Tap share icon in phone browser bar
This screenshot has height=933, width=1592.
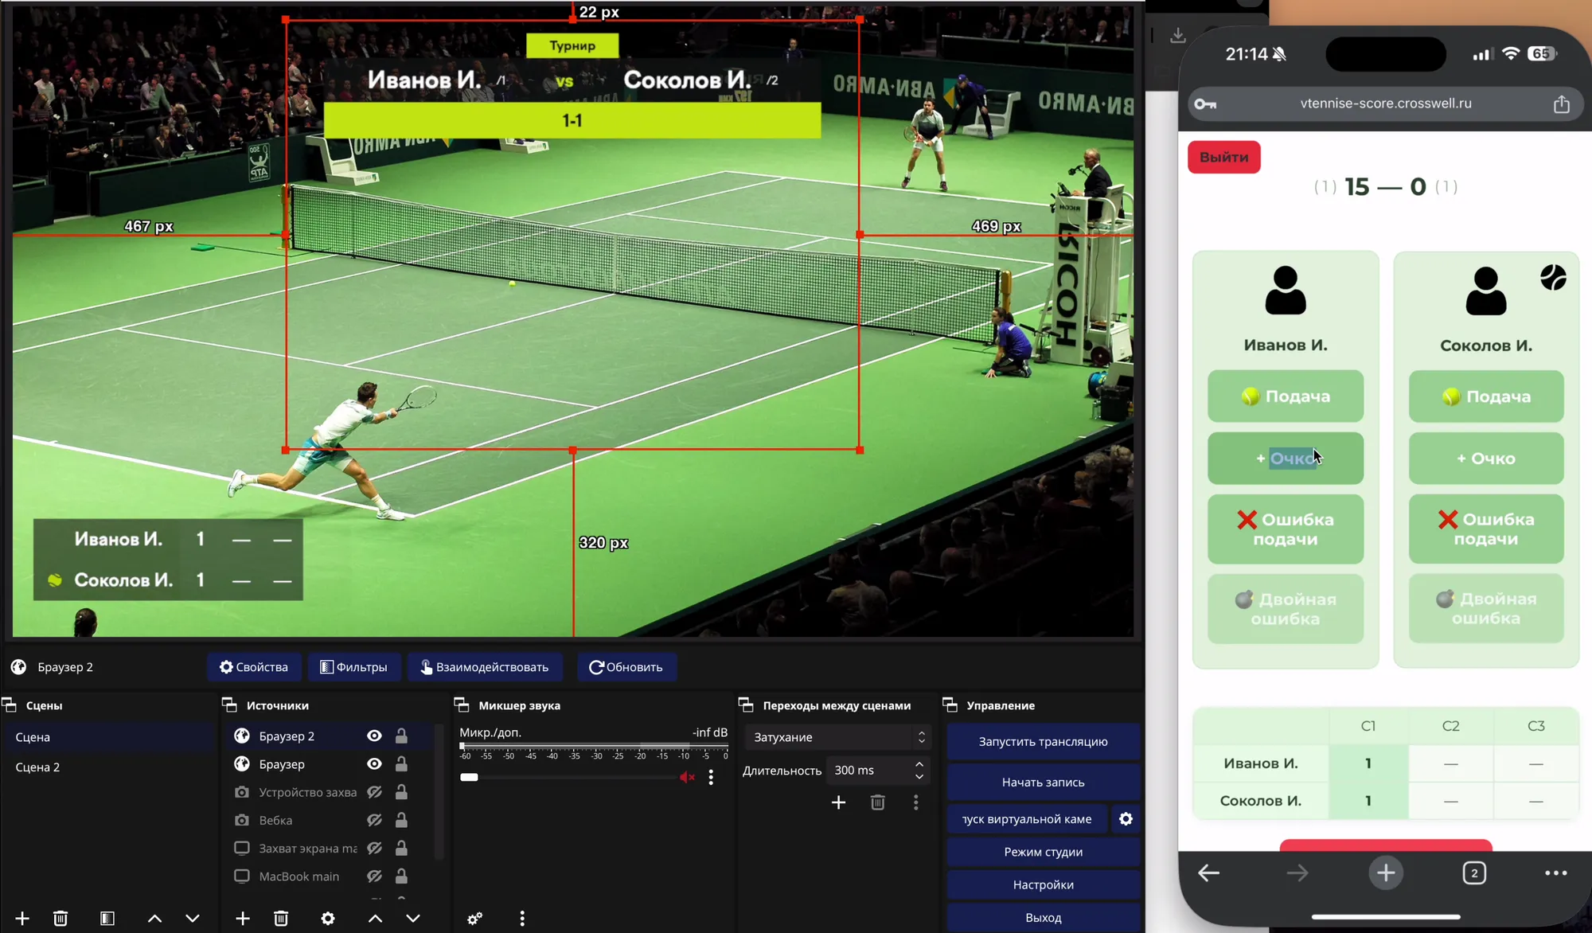click(x=1561, y=104)
